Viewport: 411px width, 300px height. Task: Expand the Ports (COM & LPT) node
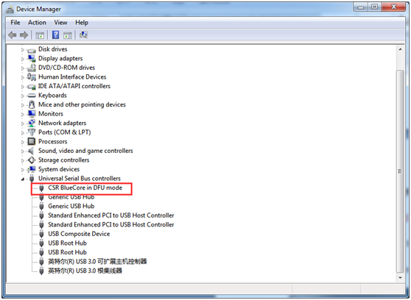(23, 133)
